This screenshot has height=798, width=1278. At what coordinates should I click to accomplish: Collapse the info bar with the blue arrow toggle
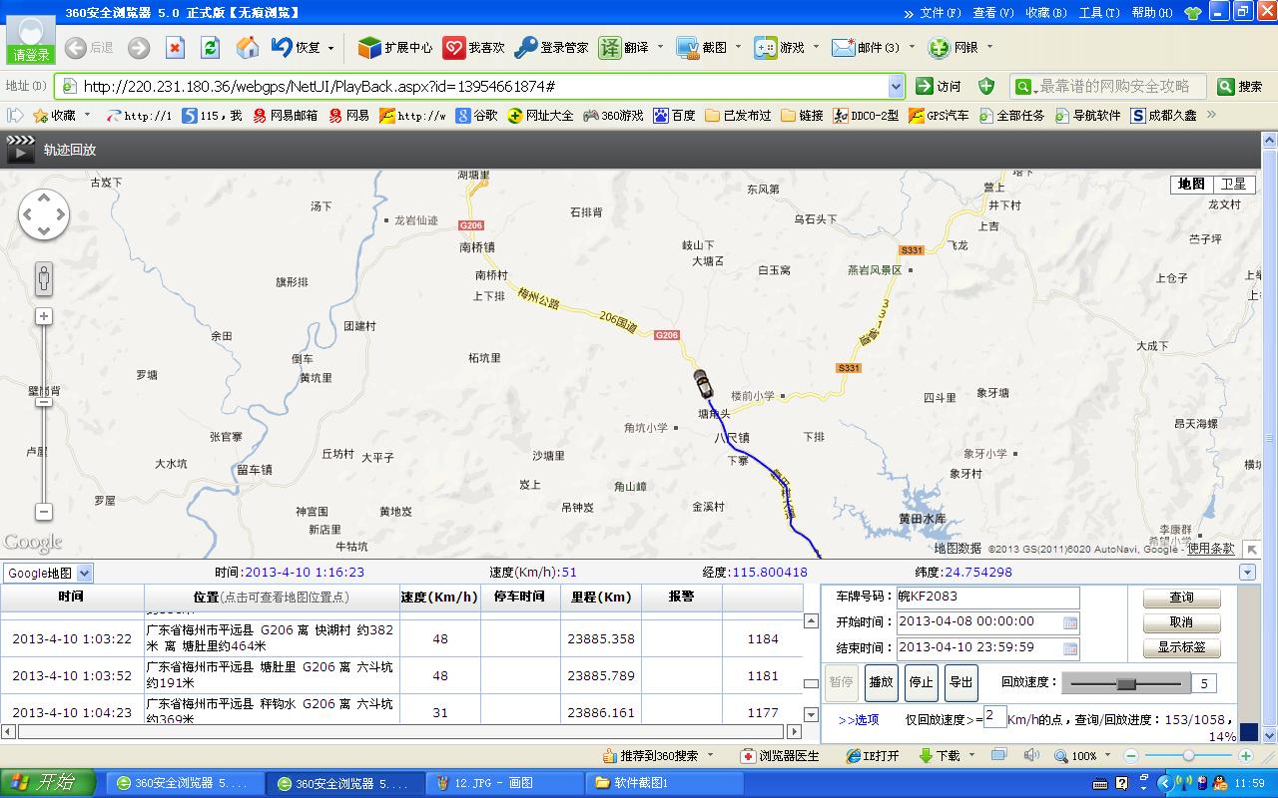click(x=1247, y=573)
